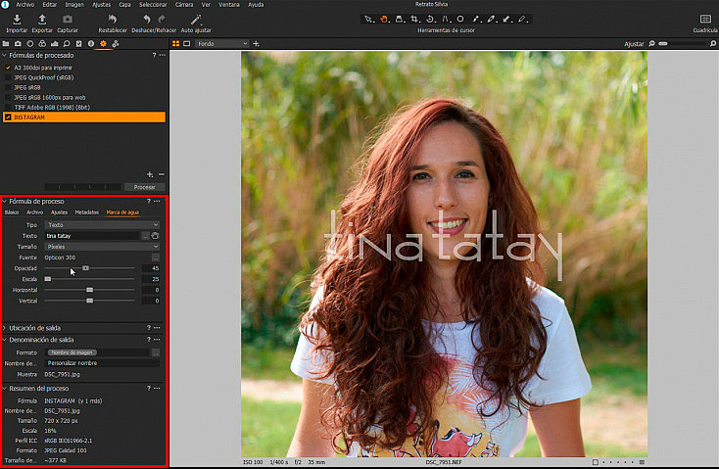
Task: Open the Details tool tab magnifier icon
Action: [67, 43]
